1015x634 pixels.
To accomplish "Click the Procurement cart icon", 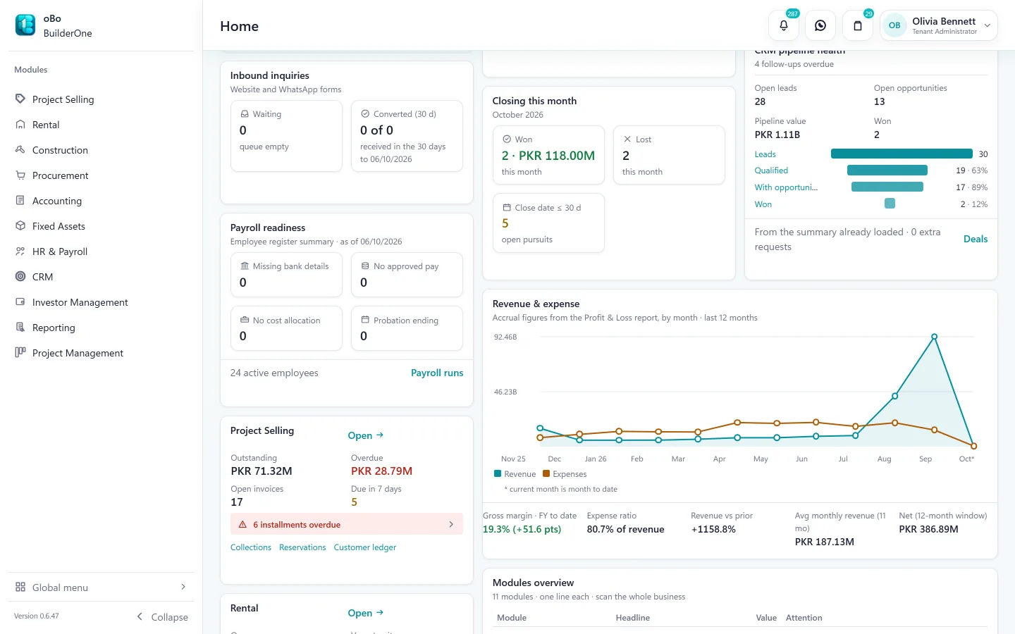I will (x=20, y=175).
